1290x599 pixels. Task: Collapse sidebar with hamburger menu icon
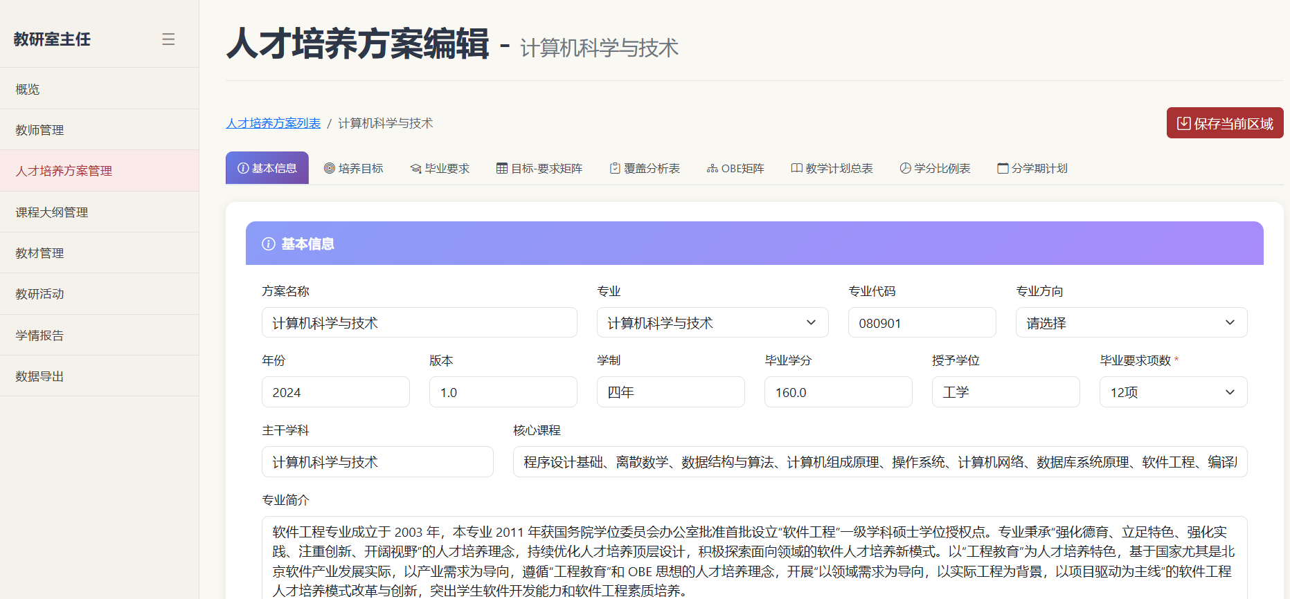(x=168, y=39)
